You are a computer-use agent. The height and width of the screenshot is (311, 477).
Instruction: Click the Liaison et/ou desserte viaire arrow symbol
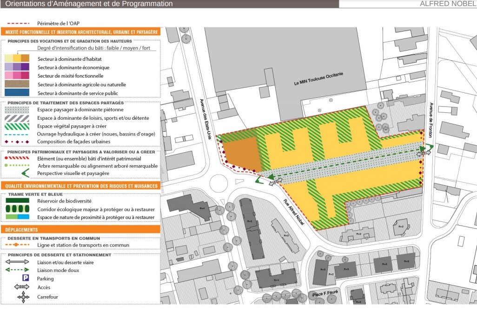(x=17, y=262)
